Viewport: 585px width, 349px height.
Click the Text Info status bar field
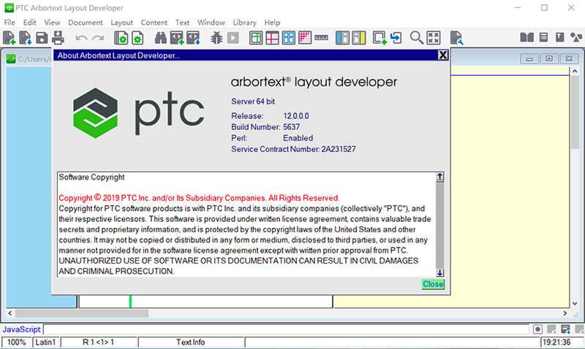tap(191, 342)
